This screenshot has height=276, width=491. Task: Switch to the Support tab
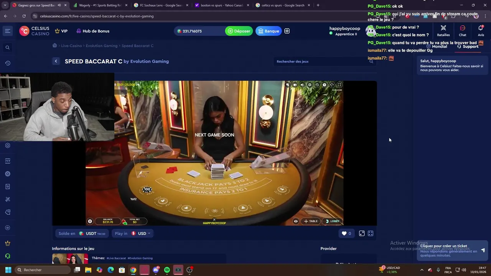(x=468, y=46)
